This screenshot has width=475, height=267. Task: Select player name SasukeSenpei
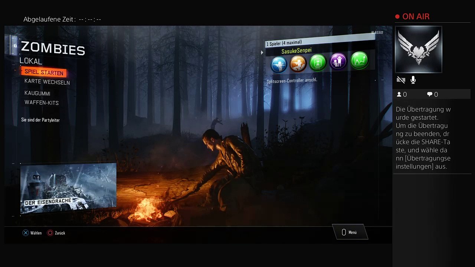[x=297, y=51]
